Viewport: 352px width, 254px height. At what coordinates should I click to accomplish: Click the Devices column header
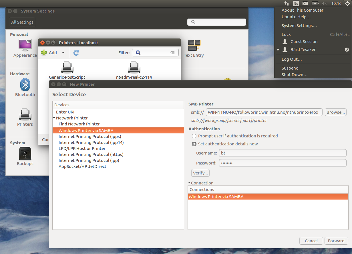coord(118,105)
